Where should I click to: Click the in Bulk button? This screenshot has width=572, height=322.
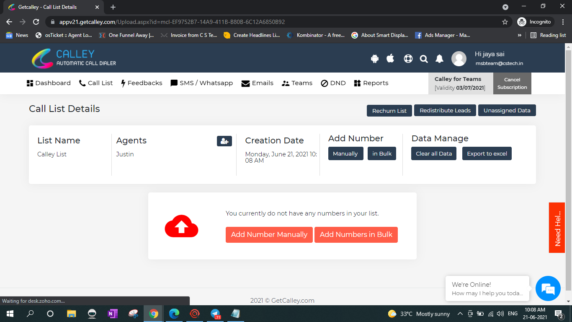click(382, 153)
